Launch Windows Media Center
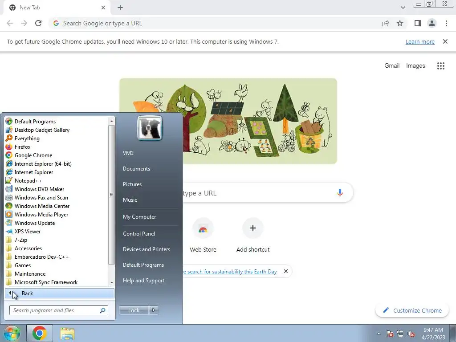Viewport: 456px width, 342px height. [x=42, y=206]
